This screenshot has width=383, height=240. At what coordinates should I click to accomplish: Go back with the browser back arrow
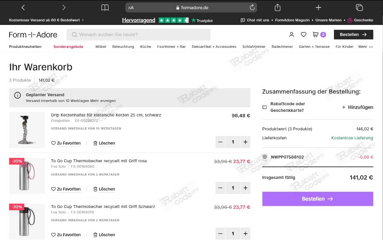tap(23, 7)
